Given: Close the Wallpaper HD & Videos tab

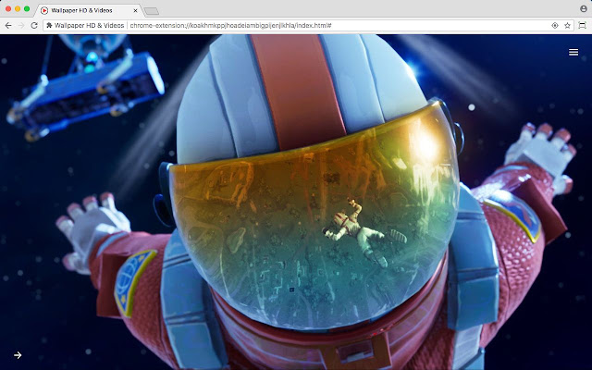Looking at the screenshot, I should [x=135, y=10].
